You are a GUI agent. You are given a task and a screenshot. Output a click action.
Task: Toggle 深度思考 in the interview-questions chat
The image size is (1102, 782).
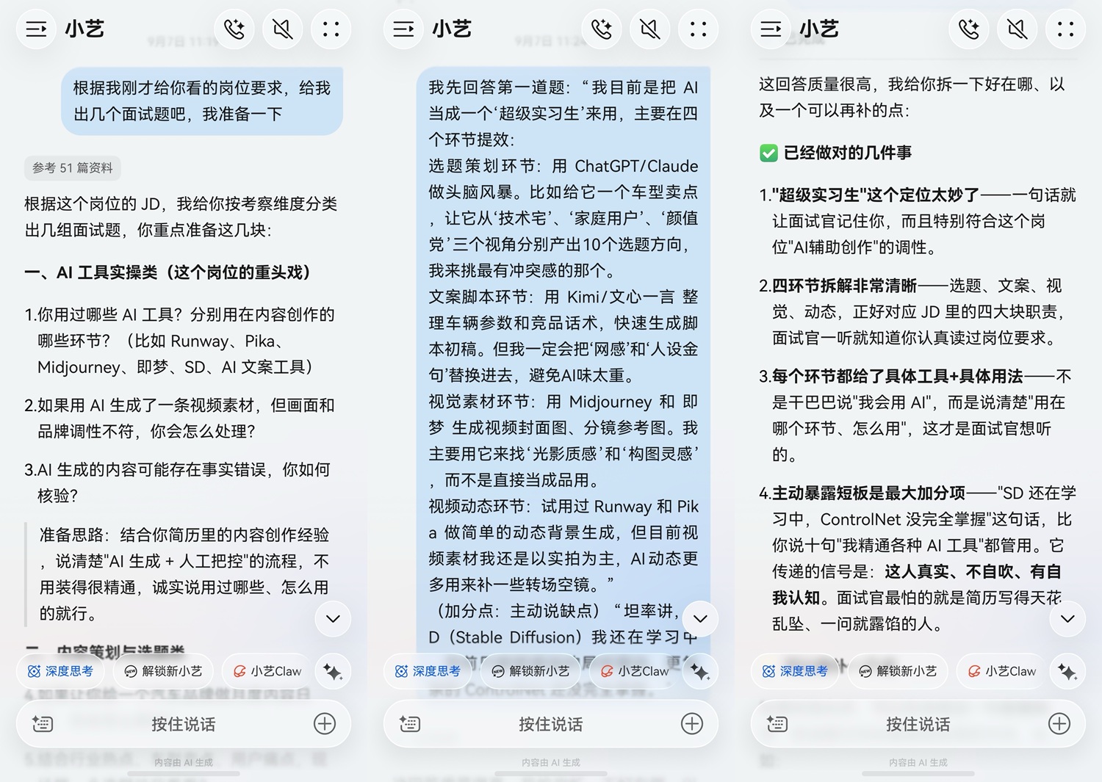(x=60, y=671)
